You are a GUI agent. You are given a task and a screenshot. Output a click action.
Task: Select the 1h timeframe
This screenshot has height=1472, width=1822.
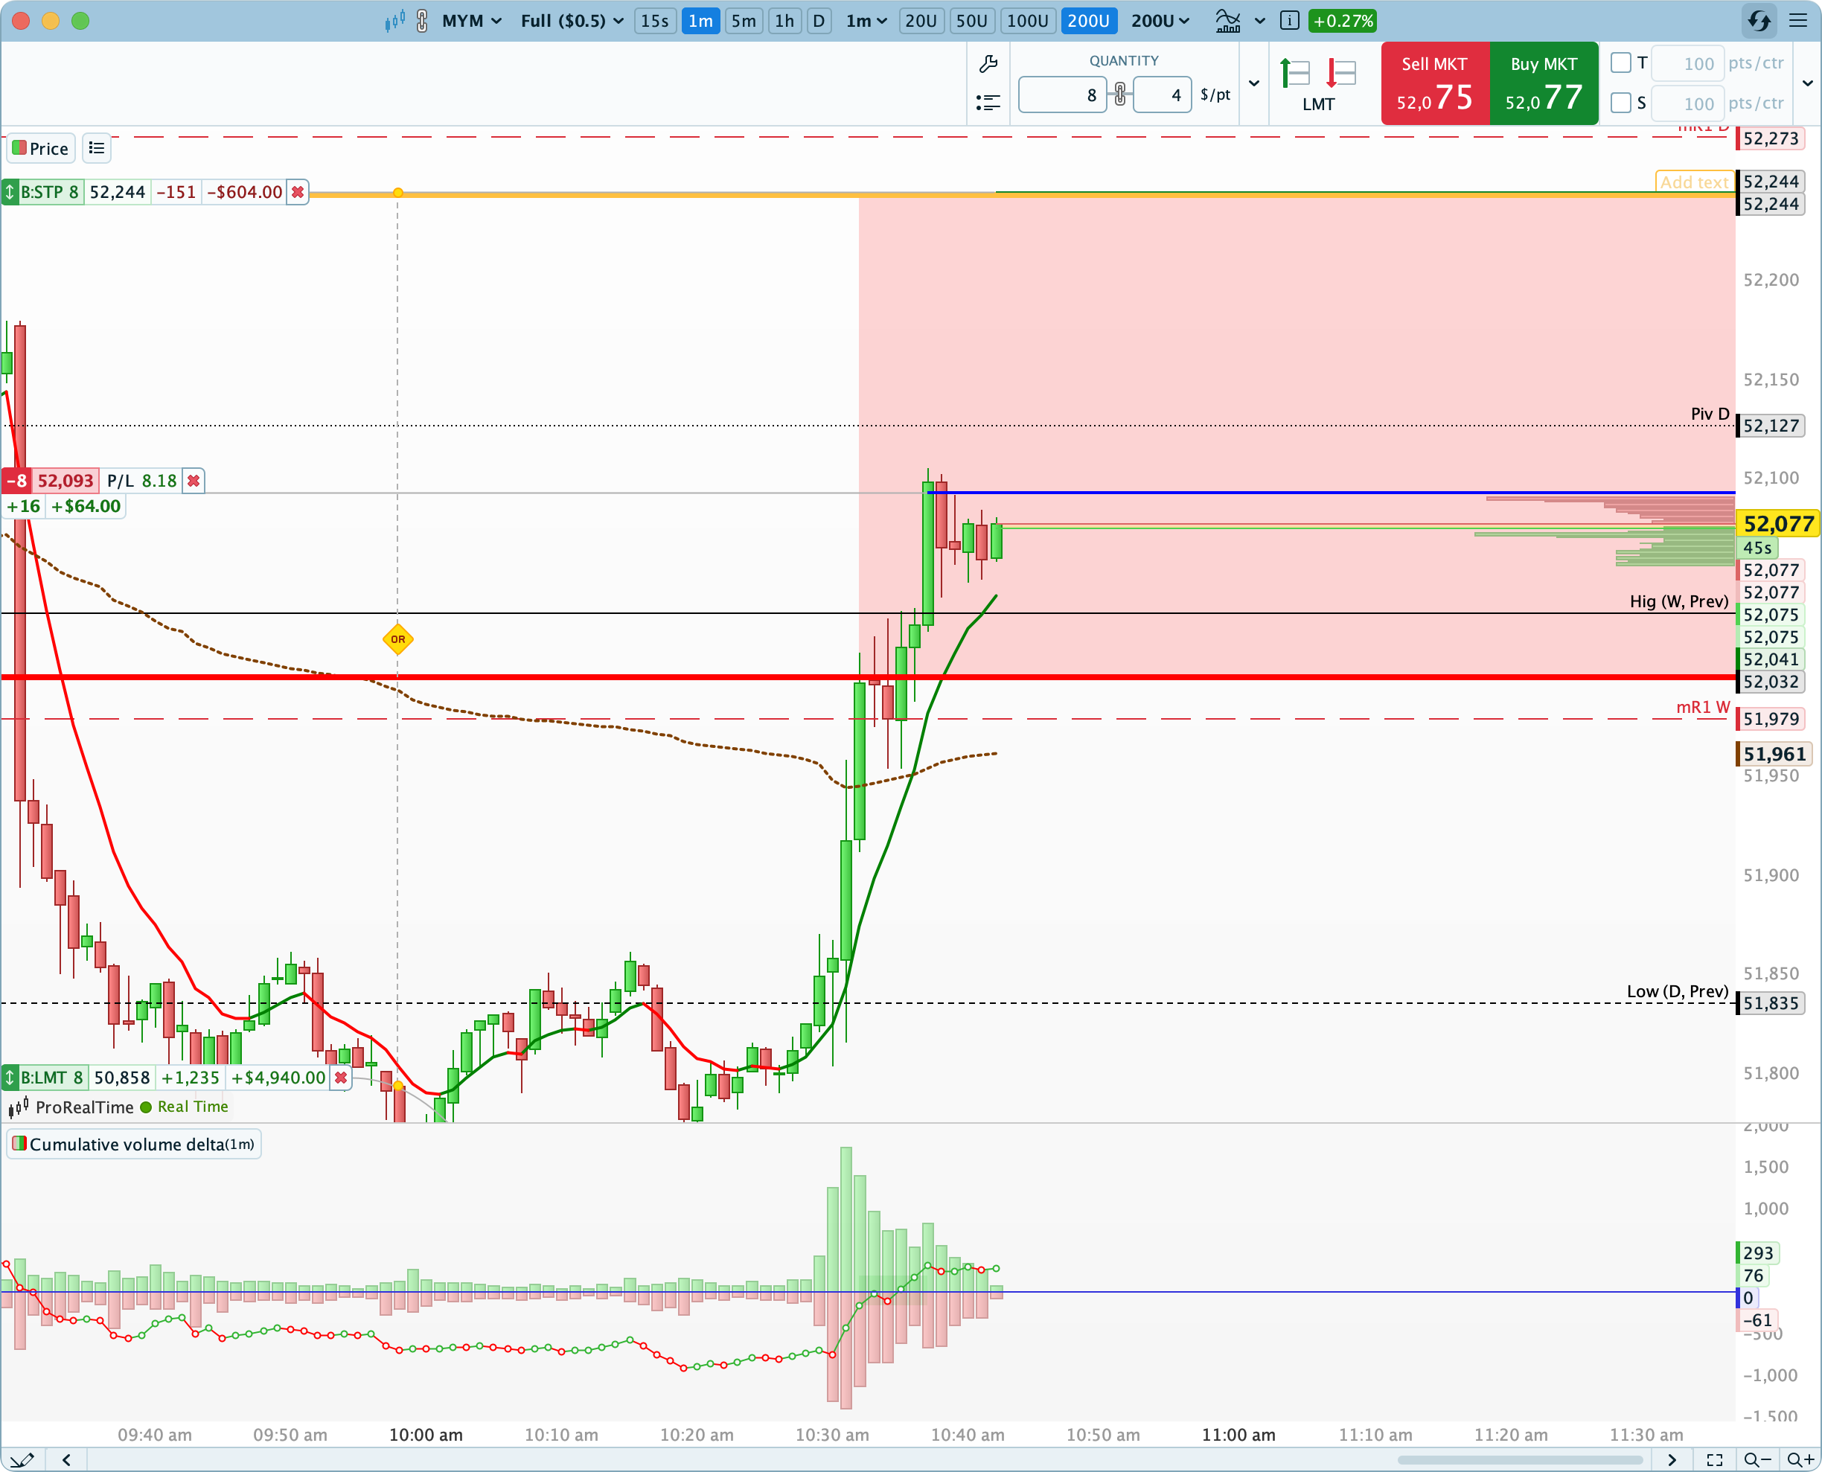click(785, 21)
